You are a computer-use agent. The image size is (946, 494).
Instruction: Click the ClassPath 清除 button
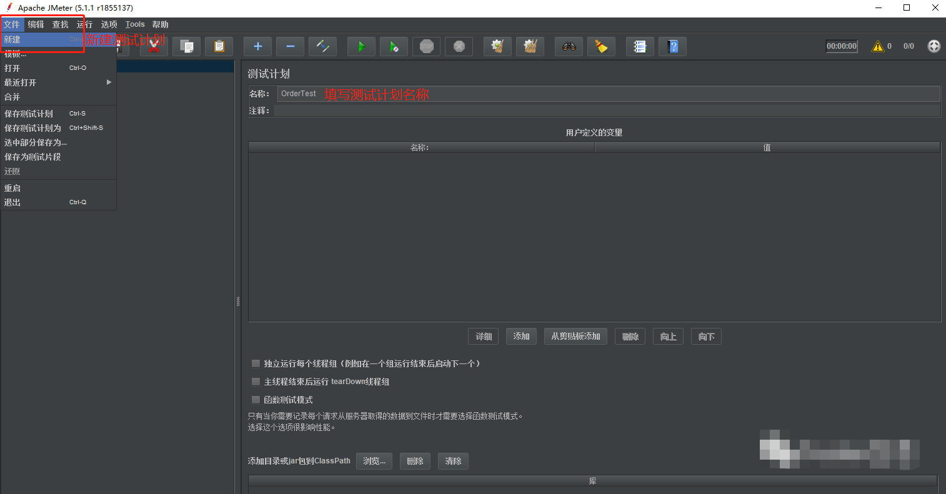454,462
